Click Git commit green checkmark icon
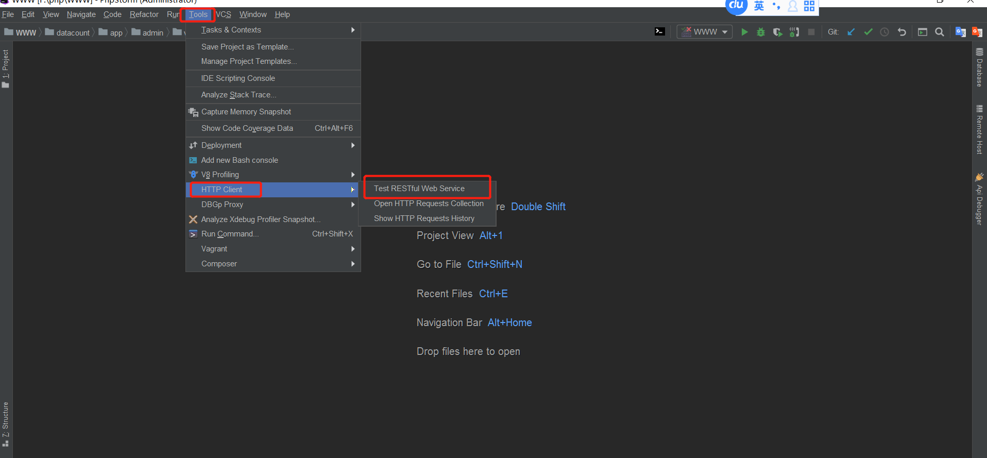This screenshot has width=987, height=458. 868,32
